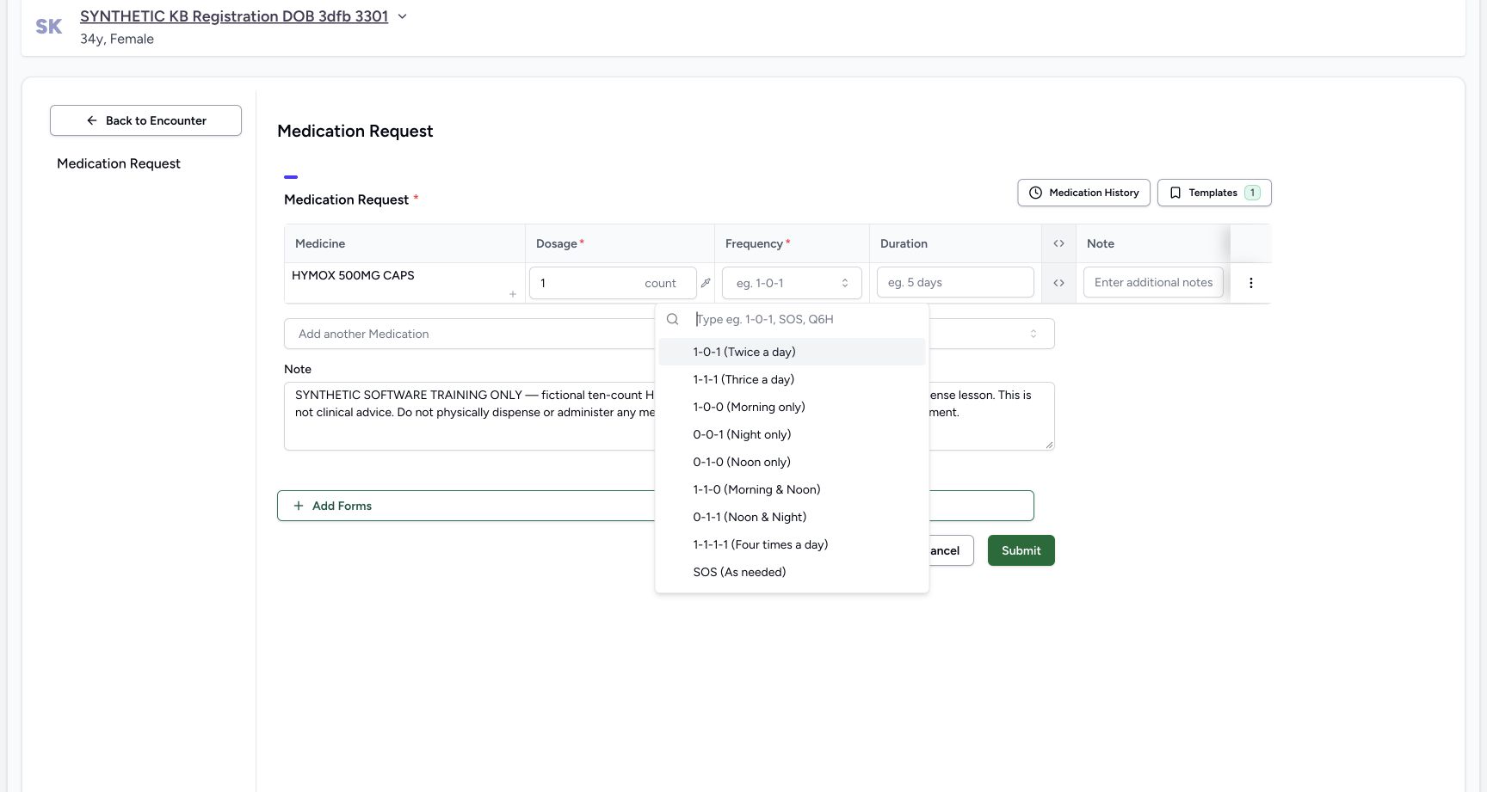Select 1-0-1 (Twice a day)
The height and width of the screenshot is (792, 1487).
pyautogui.click(x=792, y=352)
